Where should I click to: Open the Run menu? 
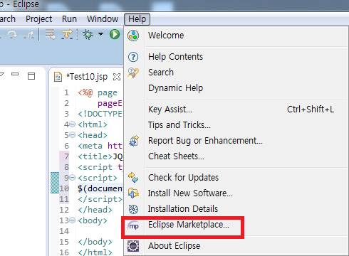[69, 19]
